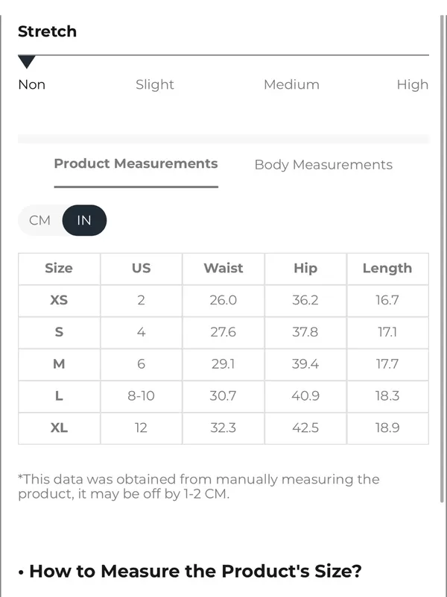Select the IN unit option
This screenshot has width=447, height=597.
(84, 220)
